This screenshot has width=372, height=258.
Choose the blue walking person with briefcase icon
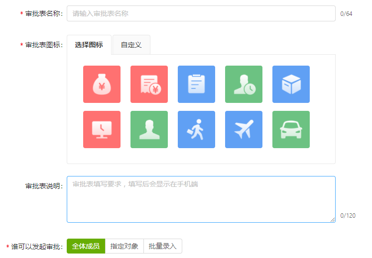pos(196,130)
